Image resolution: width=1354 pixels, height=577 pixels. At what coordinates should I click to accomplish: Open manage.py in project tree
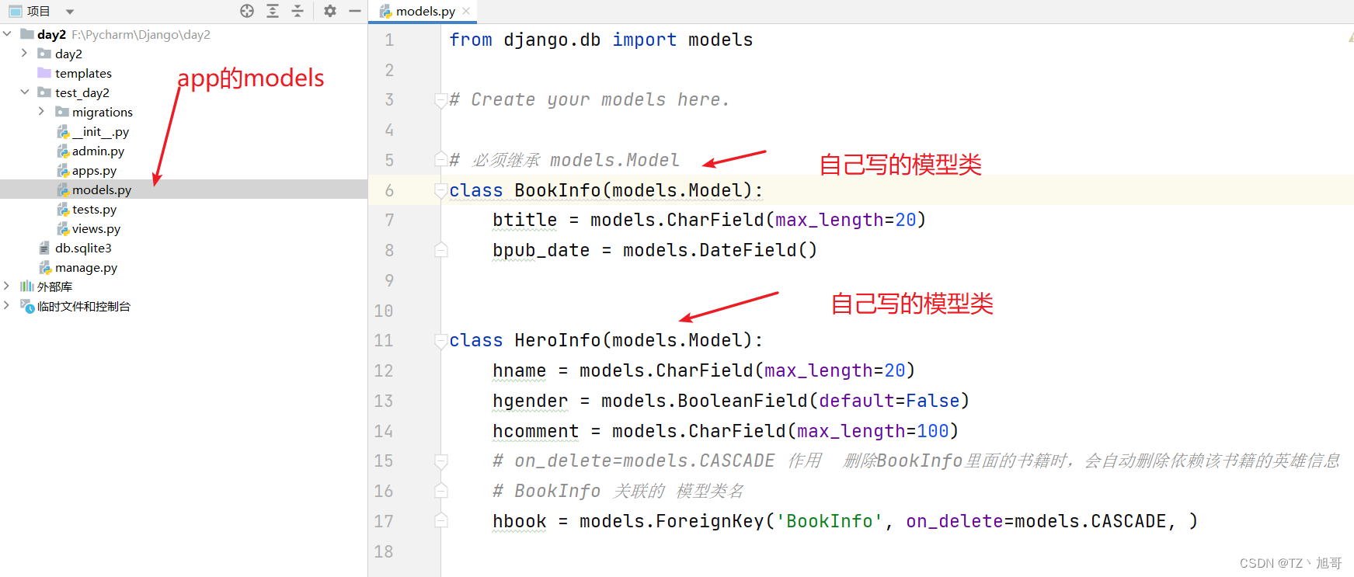pos(86,267)
